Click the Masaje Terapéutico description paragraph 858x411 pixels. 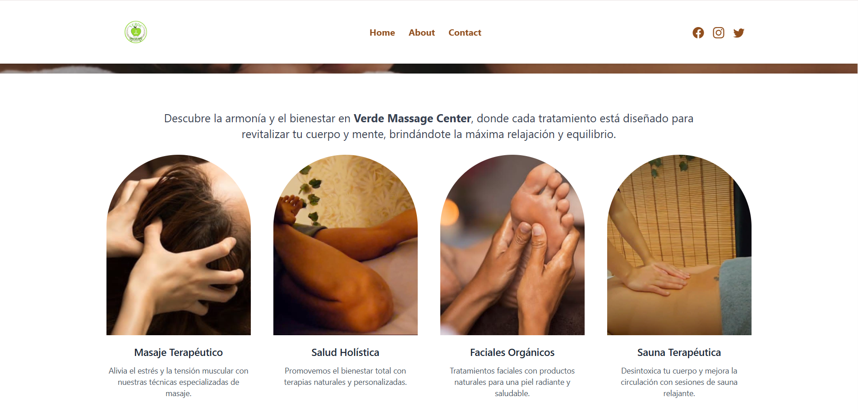click(x=179, y=382)
